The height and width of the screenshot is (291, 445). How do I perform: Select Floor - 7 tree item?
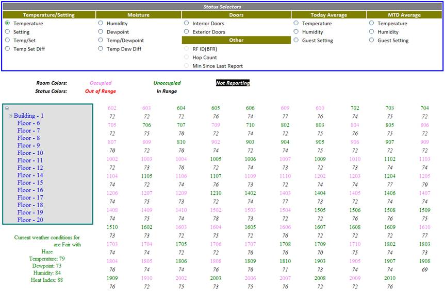tap(28, 131)
